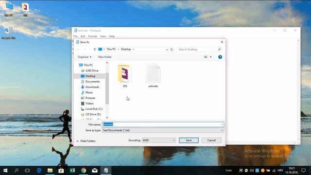Collapse with Hide Folders
311x175 pixels.
[x=86, y=141]
